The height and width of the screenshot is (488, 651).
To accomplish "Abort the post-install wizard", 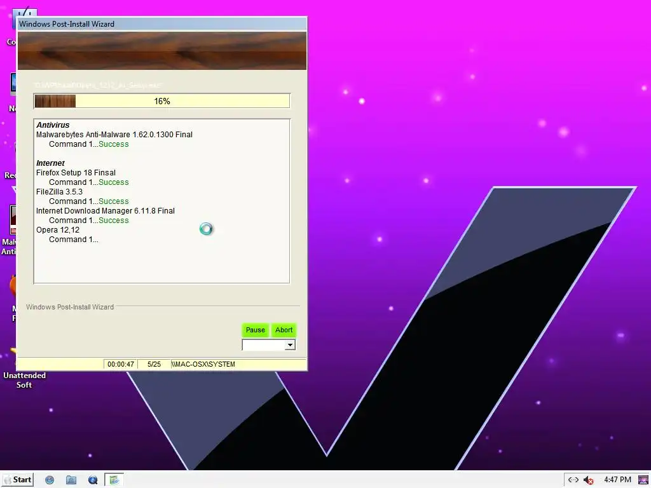I will [x=284, y=330].
